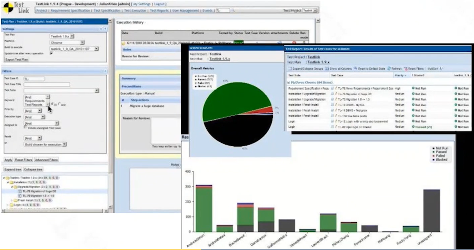Click the Show all Columns toolbar icon
This screenshot has height=250, width=474.
tap(327, 68)
